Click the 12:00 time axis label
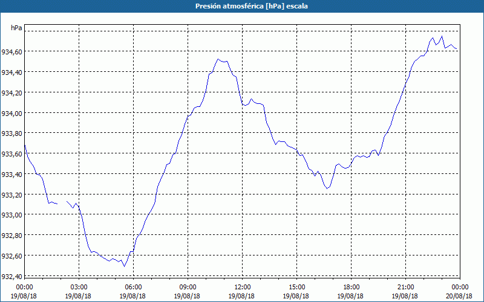Screen dimensions: 484x302 243,288
